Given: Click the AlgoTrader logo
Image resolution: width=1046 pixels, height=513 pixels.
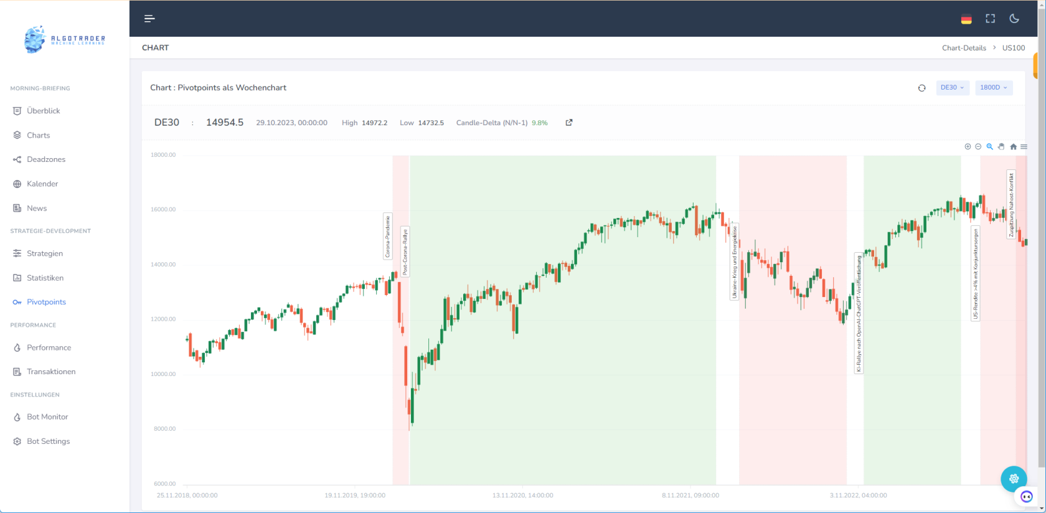Looking at the screenshot, I should point(65,39).
